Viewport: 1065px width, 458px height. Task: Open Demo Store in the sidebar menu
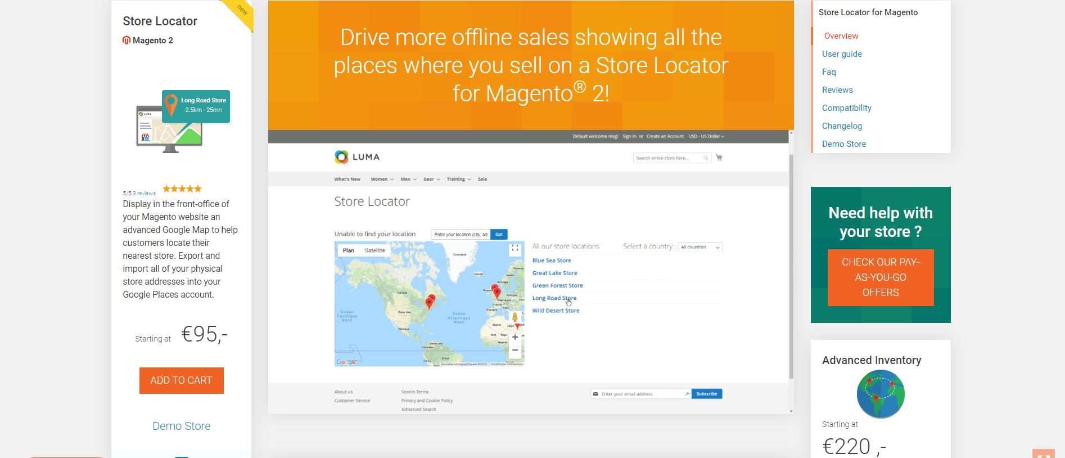point(844,144)
